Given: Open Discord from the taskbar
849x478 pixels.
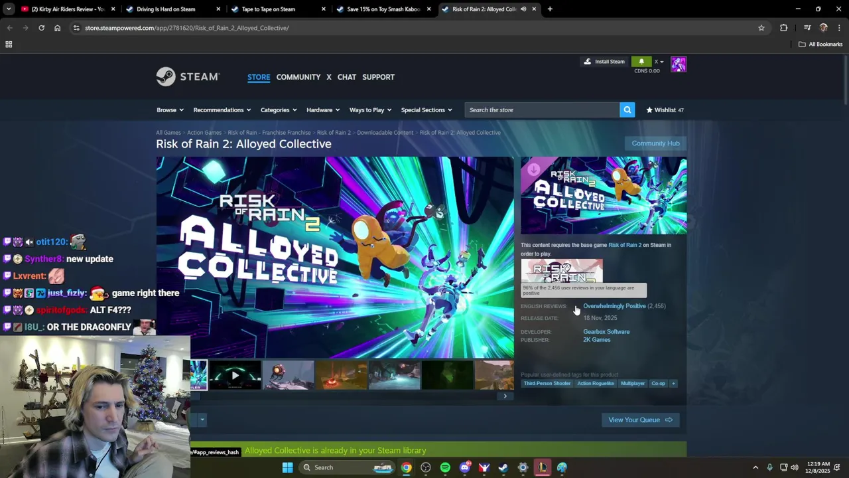Looking at the screenshot, I should point(465,467).
